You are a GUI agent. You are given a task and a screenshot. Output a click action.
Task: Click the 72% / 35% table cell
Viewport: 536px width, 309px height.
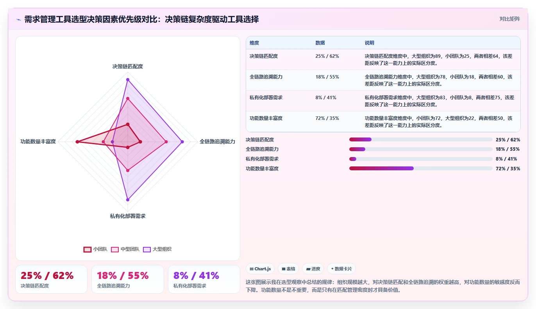[x=327, y=118]
